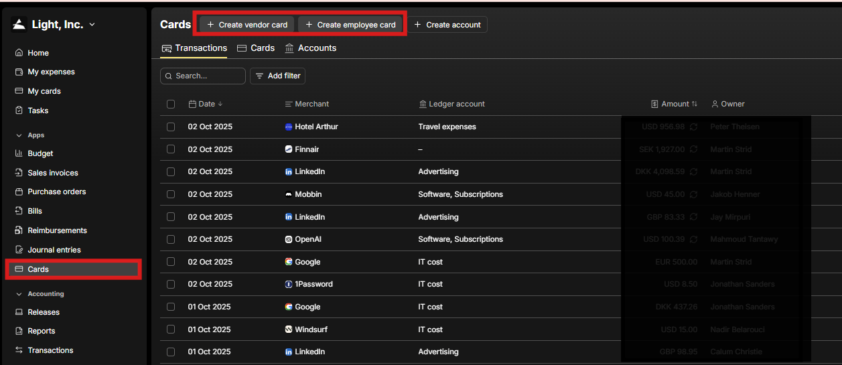Open Sales invoices in sidebar

tap(52, 173)
